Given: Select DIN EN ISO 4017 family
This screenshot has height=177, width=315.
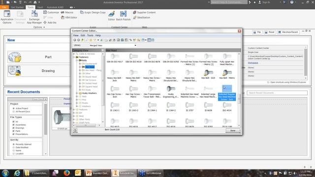Looking at the screenshot, I should pos(115,59).
